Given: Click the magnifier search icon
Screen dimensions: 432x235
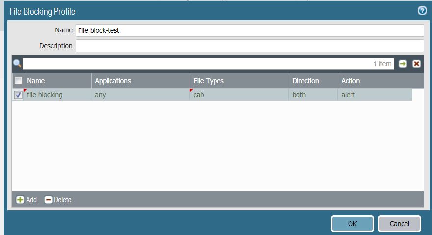Looking at the screenshot, I should 17,64.
